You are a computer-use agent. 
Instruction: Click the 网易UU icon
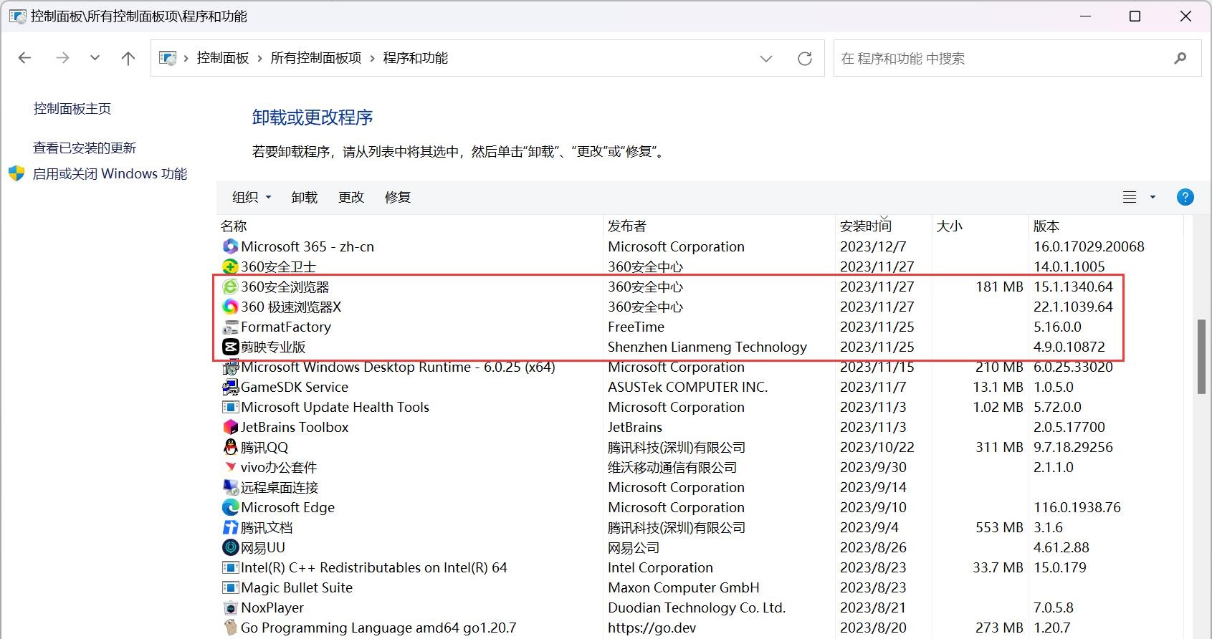[x=230, y=547]
